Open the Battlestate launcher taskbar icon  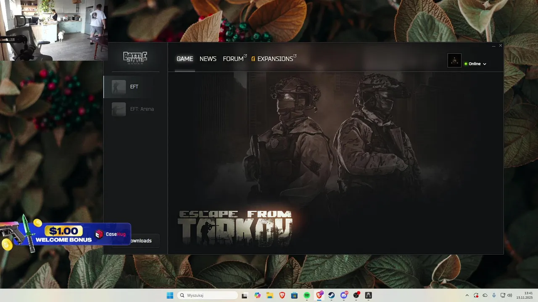coord(369,295)
